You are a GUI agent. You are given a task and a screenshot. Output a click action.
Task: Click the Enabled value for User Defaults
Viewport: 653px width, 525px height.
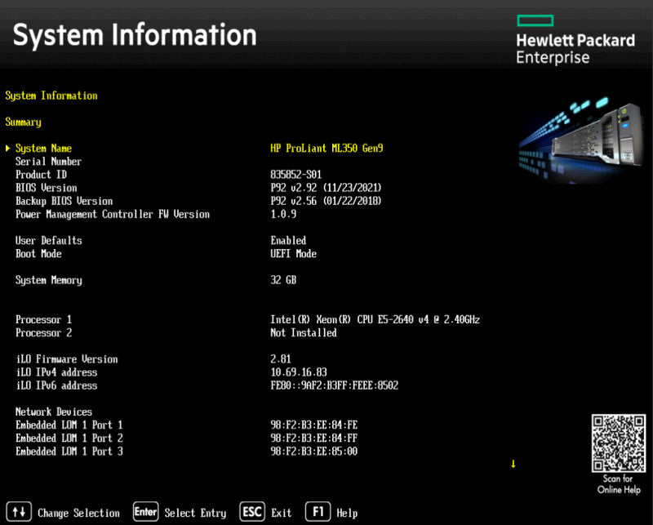coord(288,240)
